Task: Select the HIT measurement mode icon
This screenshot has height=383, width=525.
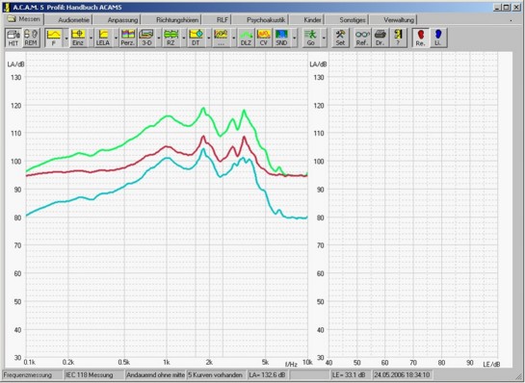Action: pyautogui.click(x=13, y=38)
